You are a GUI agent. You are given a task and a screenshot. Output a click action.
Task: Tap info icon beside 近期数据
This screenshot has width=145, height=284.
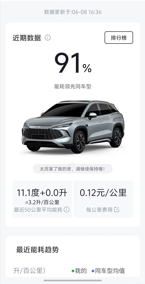pyautogui.click(x=48, y=38)
